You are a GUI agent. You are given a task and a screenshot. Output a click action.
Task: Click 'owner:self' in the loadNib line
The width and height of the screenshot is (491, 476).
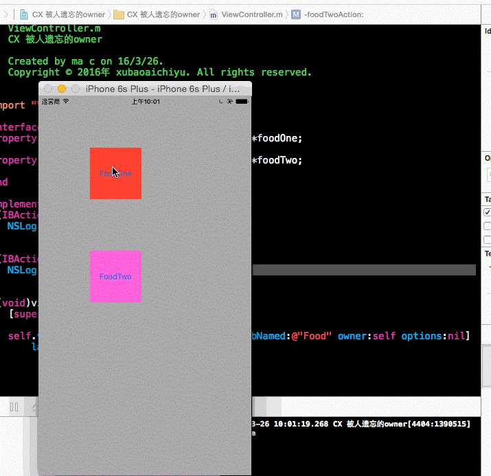tap(367, 336)
